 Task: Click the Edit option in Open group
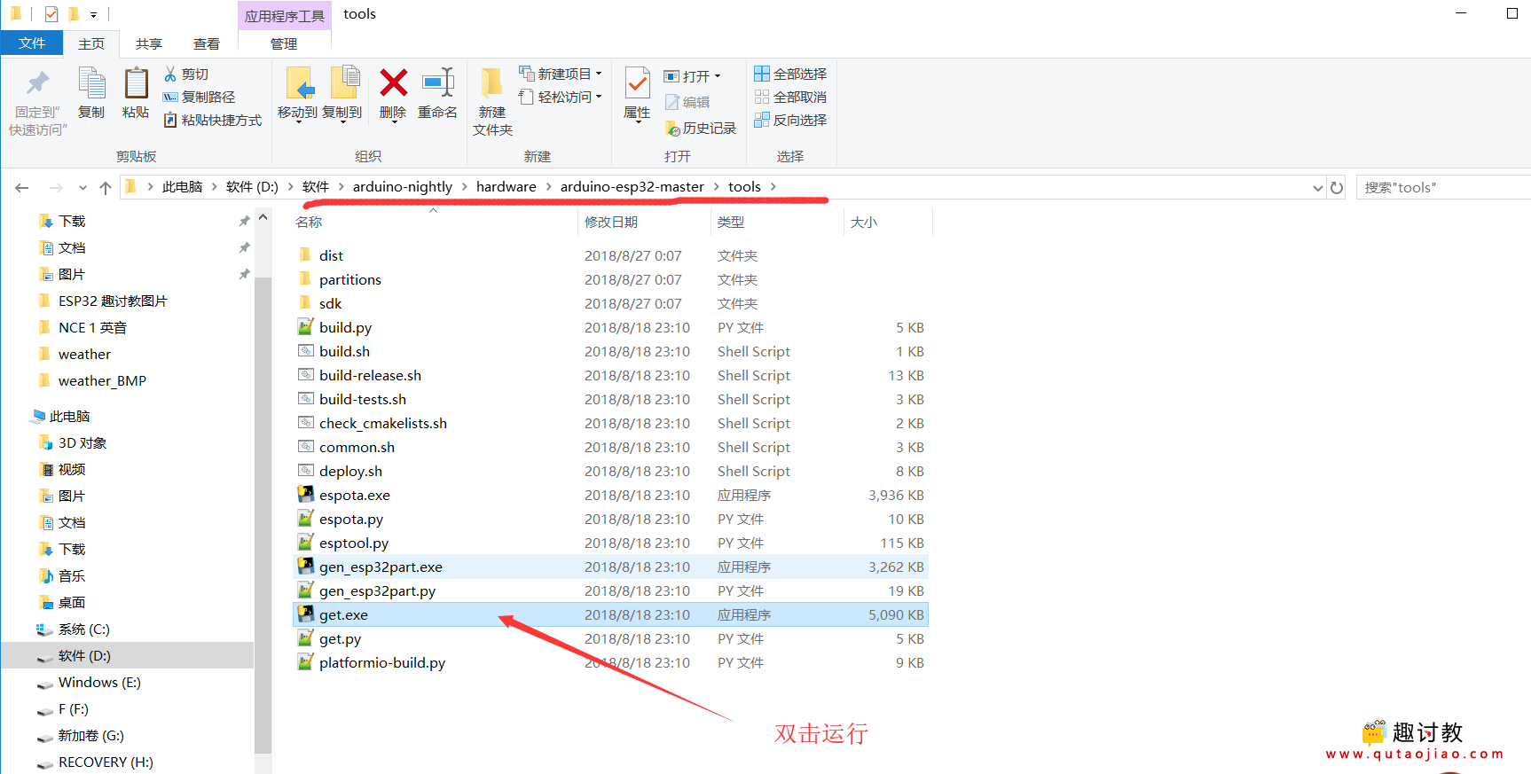(687, 103)
